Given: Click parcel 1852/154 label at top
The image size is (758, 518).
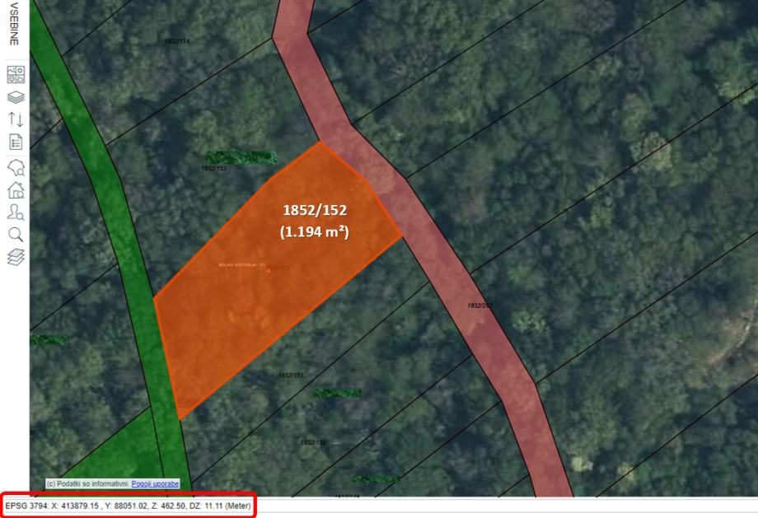Looking at the screenshot, I should [176, 40].
